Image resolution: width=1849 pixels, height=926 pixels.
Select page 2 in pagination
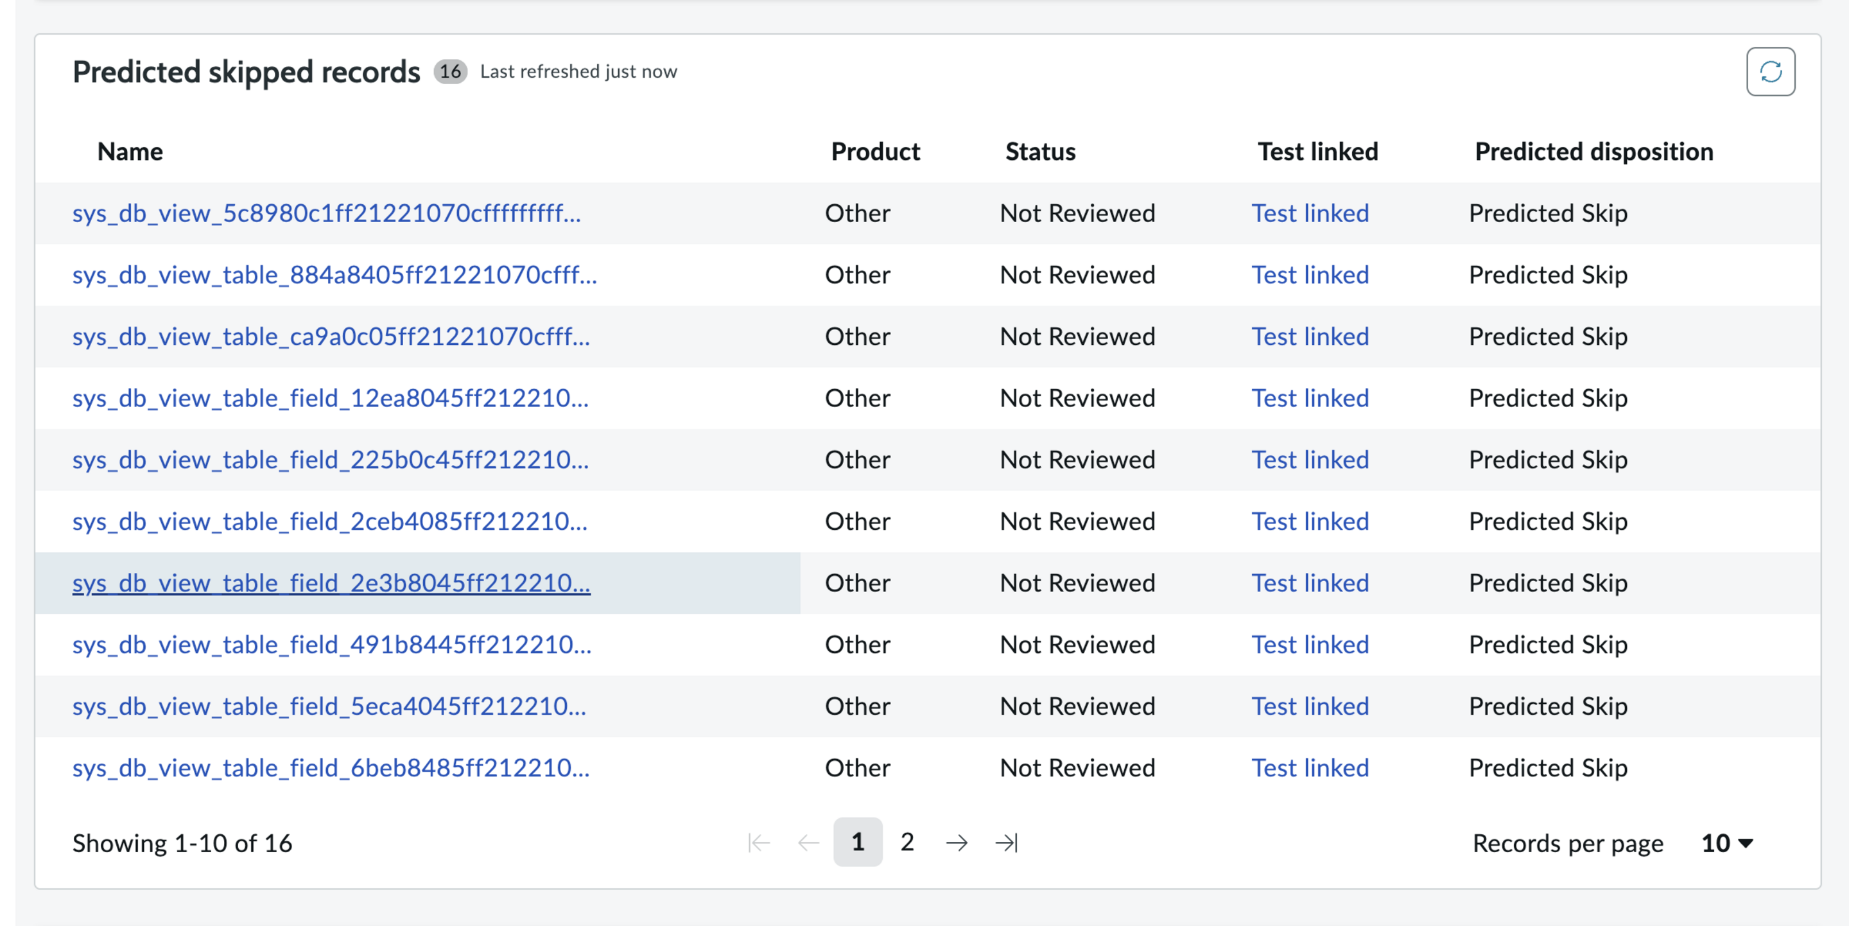(x=907, y=842)
